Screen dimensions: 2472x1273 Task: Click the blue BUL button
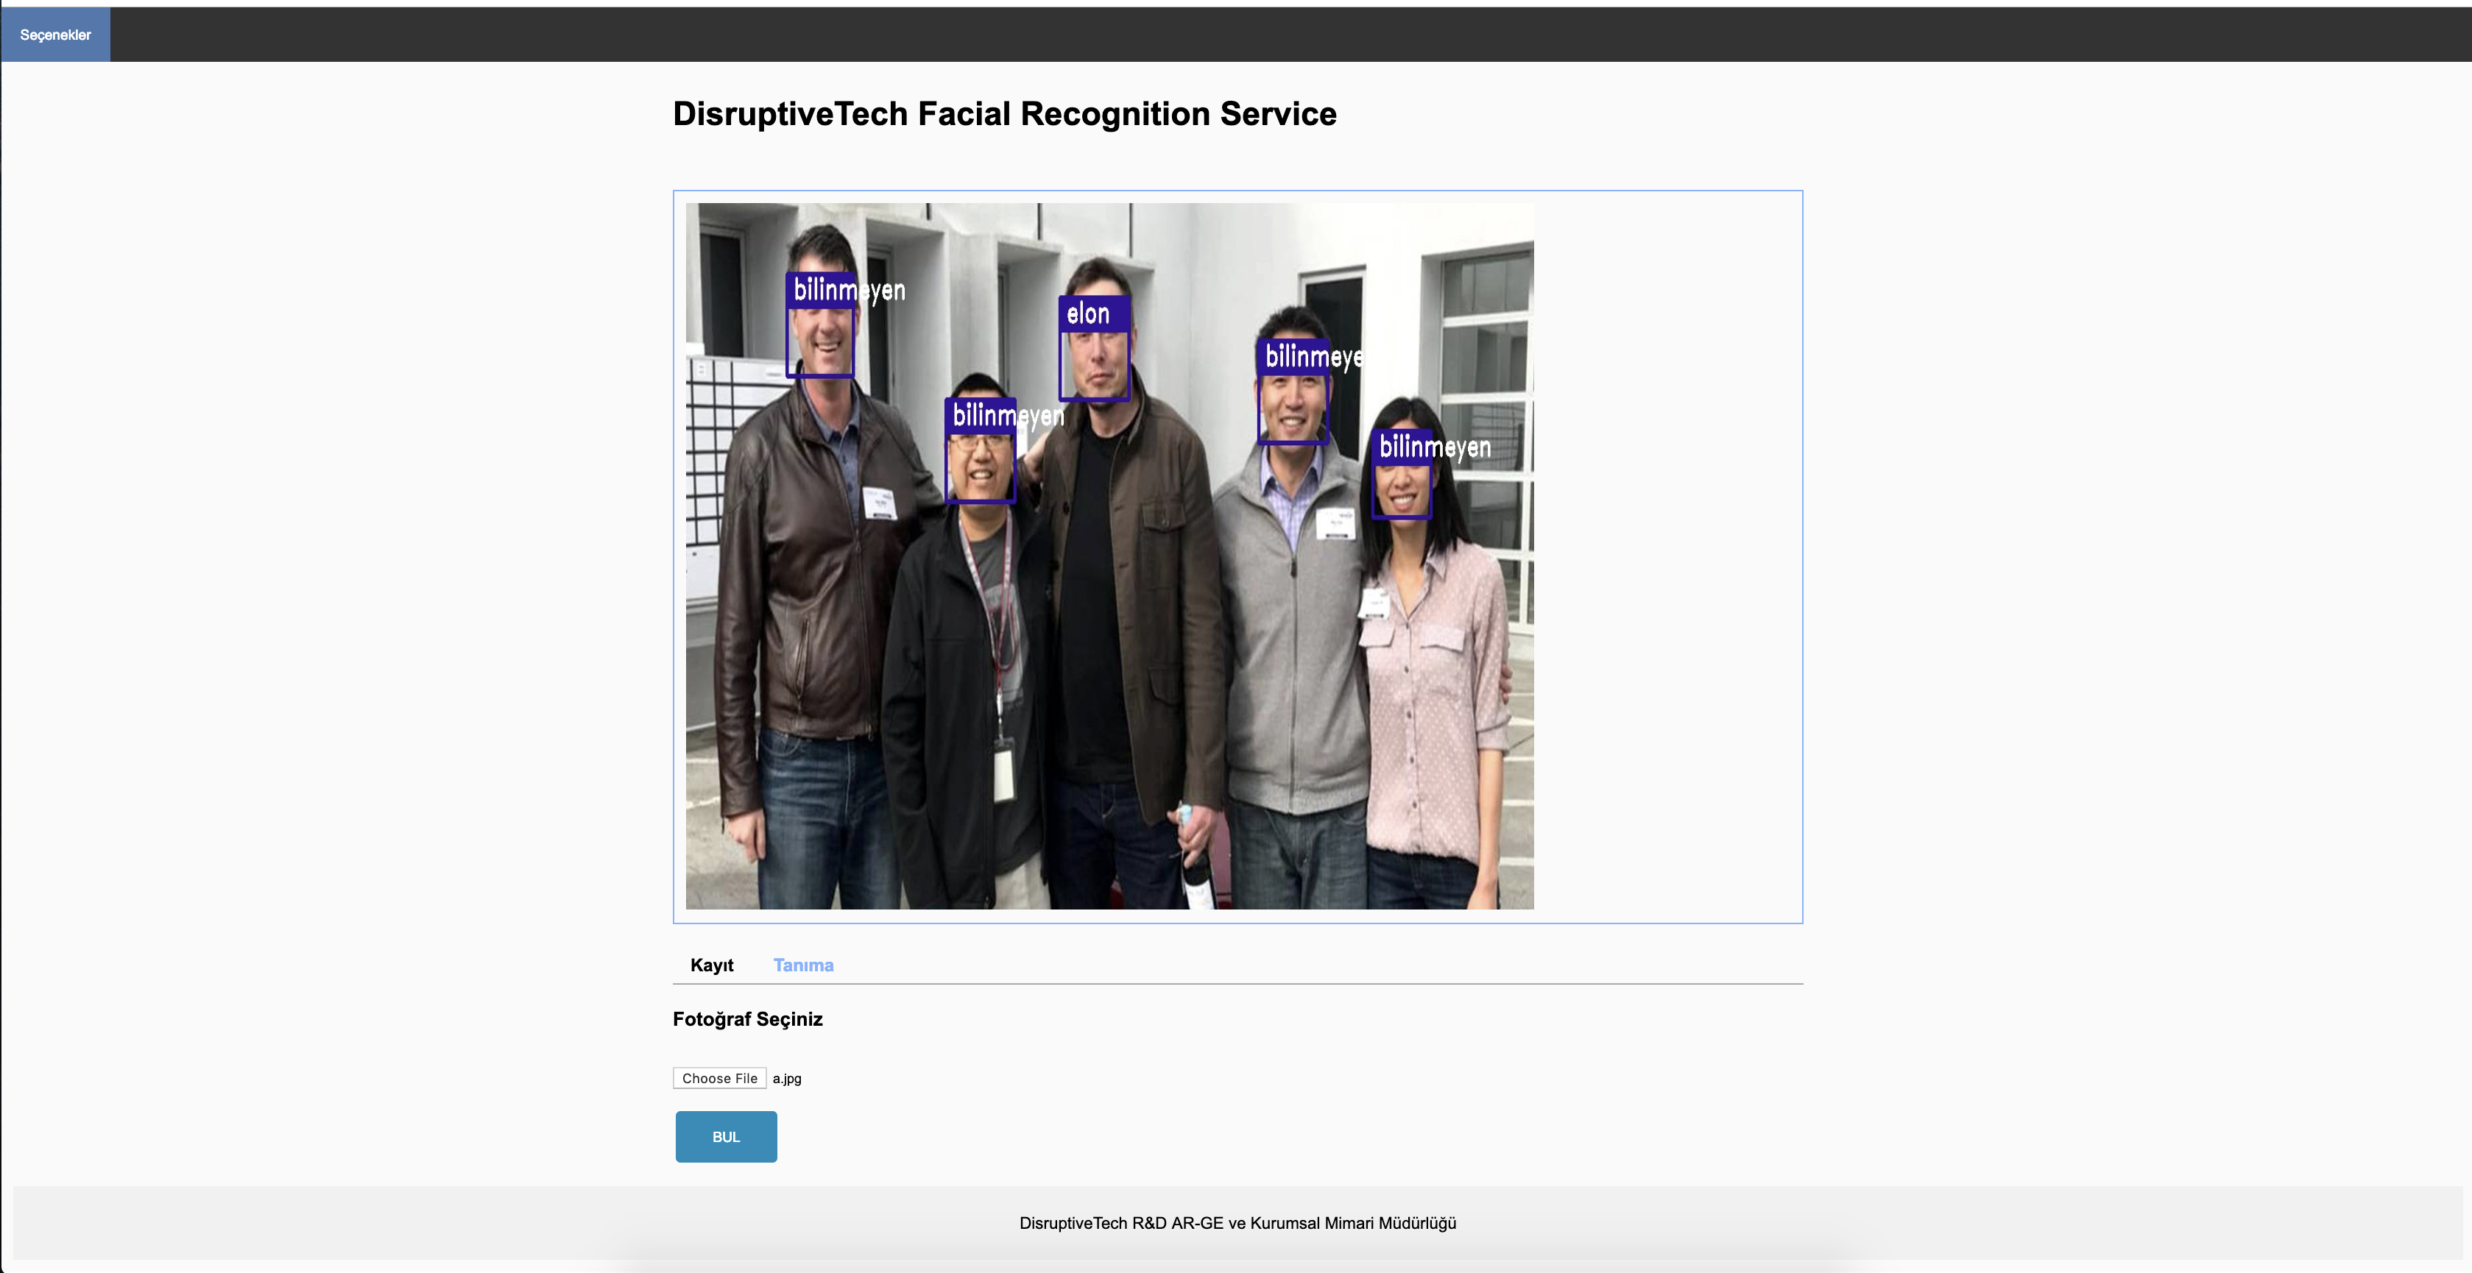point(726,1137)
